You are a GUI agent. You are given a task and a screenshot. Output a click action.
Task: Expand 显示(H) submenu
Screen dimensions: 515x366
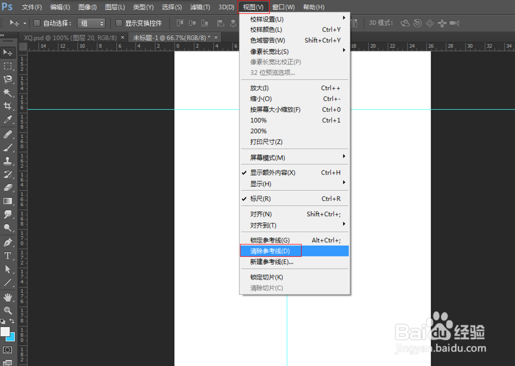(x=295, y=184)
